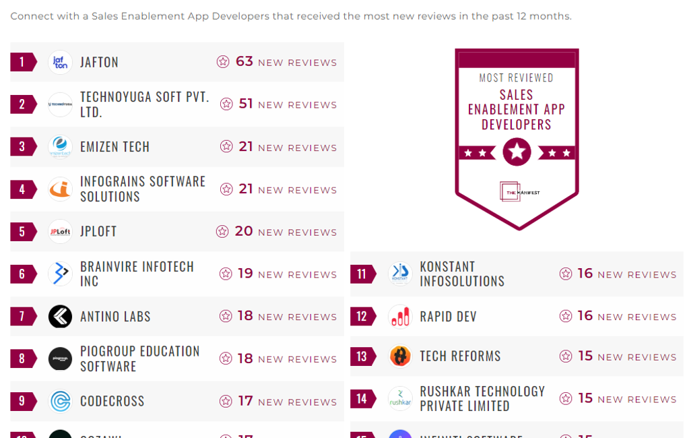Open the Jafton company link
Image resolution: width=687 pixels, height=438 pixels.
(99, 62)
